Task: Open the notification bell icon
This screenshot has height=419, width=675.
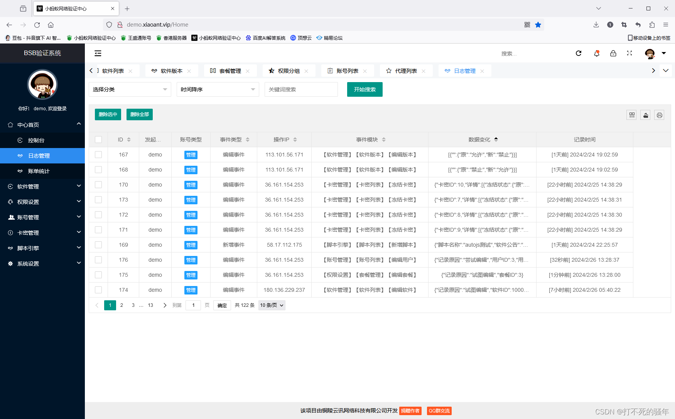Action: (x=597, y=53)
